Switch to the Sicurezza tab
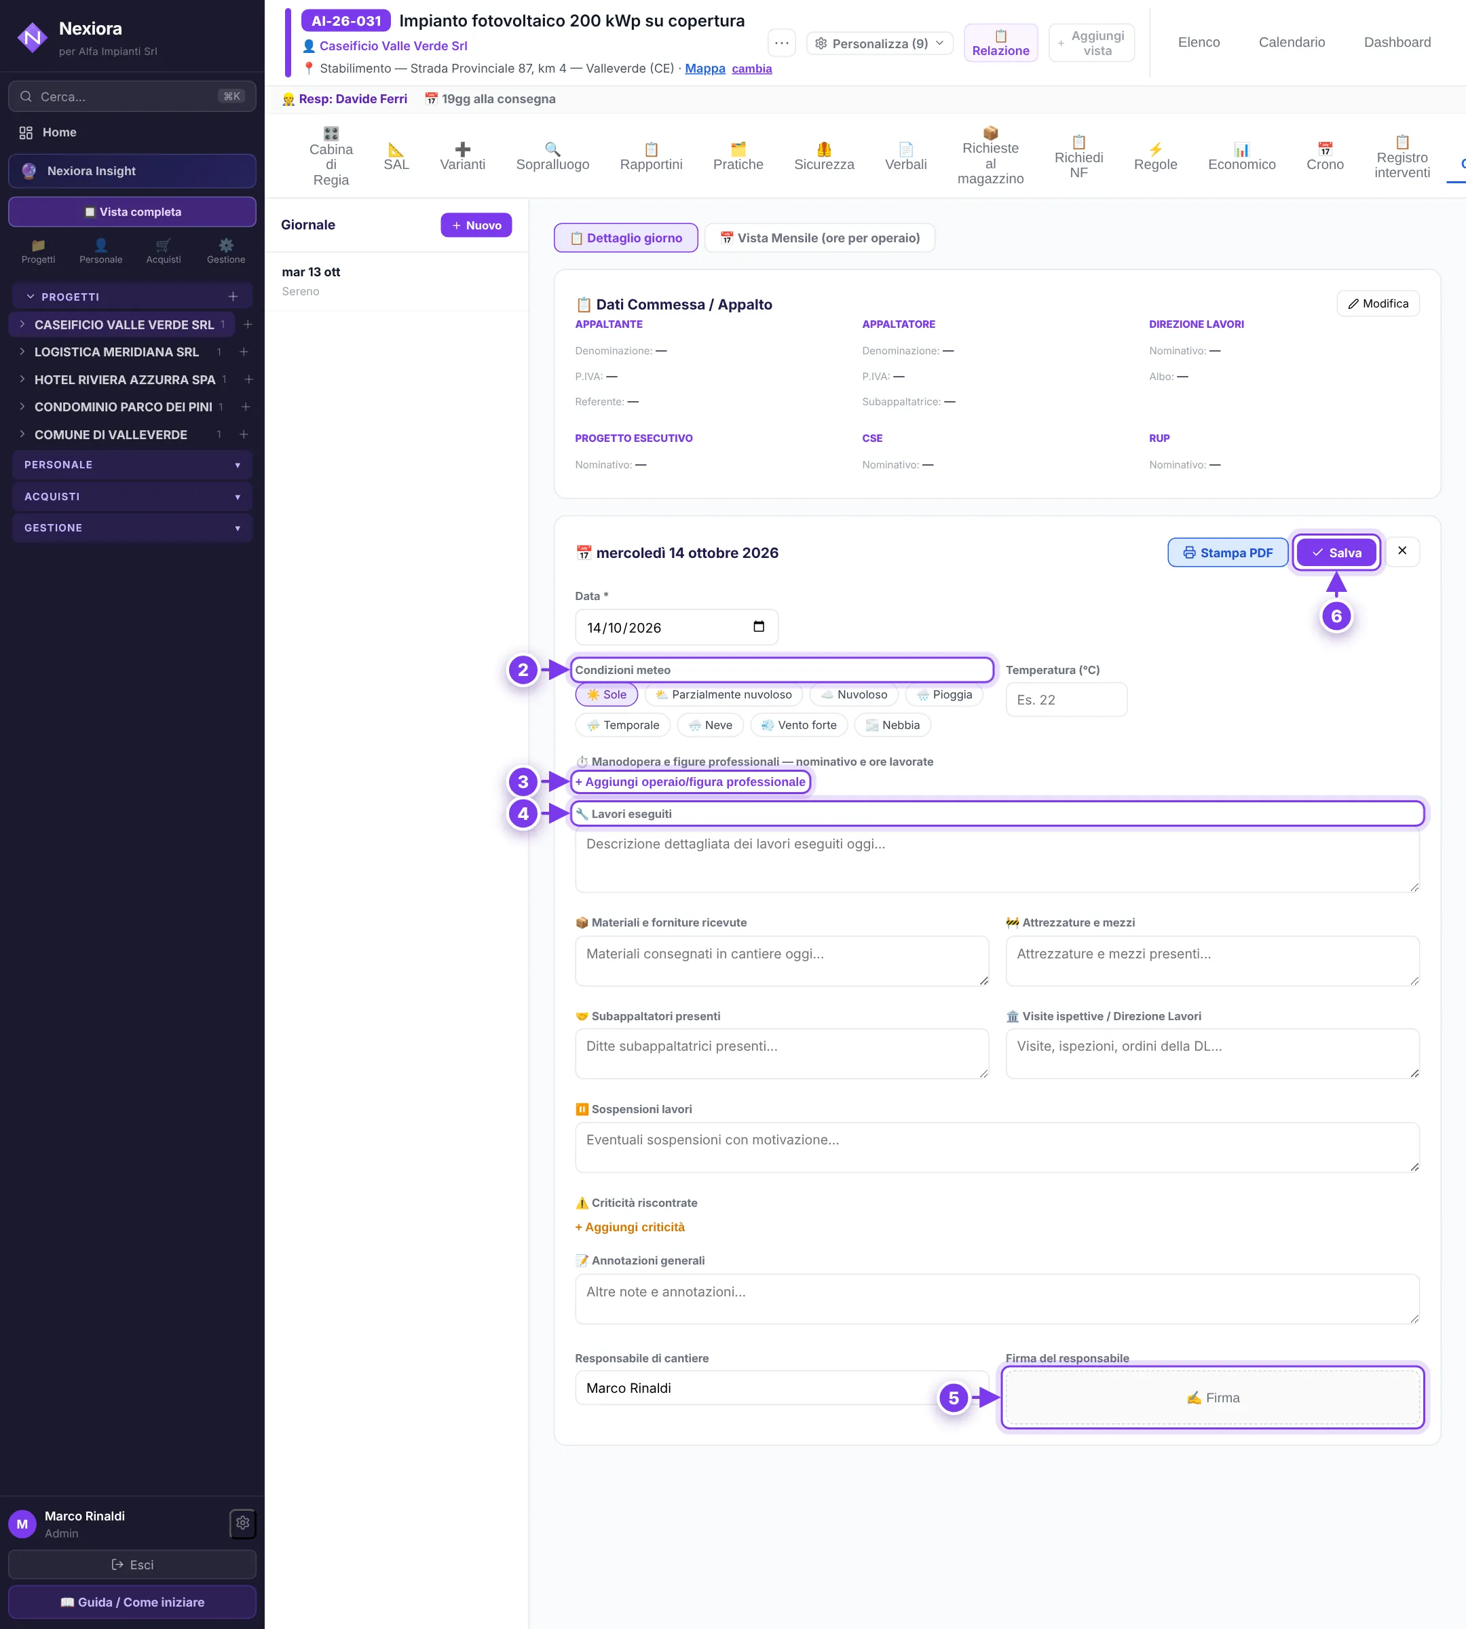Screen dimensions: 1466x1629 coord(824,156)
